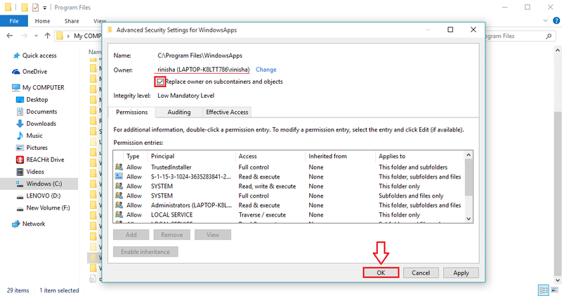Switch to the Effective Access tab

(x=227, y=112)
